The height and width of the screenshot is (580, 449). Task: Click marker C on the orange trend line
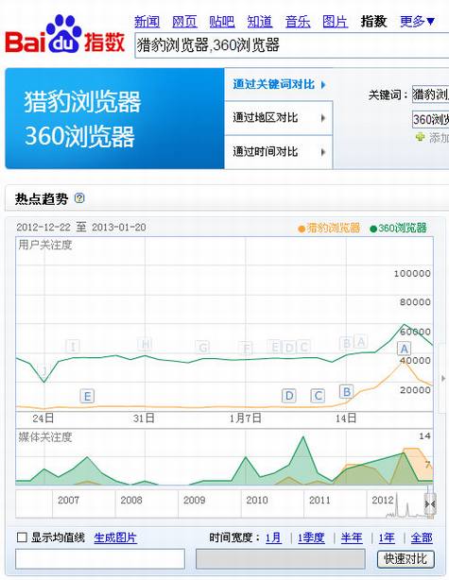coord(318,396)
